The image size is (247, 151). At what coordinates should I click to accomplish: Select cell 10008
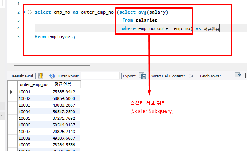point(34,138)
